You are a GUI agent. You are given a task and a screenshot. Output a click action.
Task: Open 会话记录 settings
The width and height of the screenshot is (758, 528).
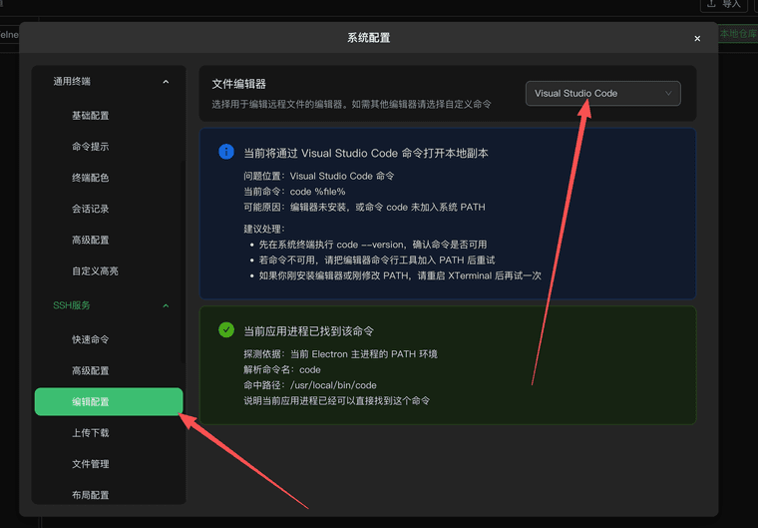(91, 209)
